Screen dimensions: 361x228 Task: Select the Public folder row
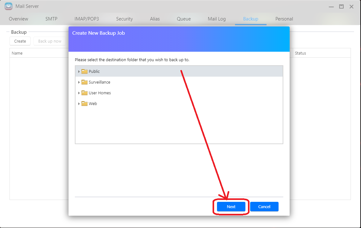click(179, 71)
